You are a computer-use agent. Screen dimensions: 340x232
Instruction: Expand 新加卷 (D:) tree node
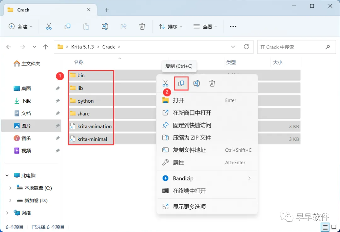[10, 200]
